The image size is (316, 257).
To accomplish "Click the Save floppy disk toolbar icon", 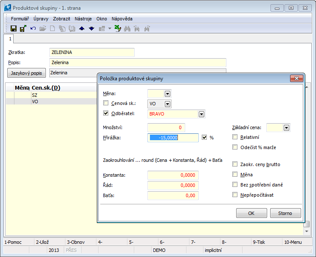I will pyautogui.click(x=14, y=28).
